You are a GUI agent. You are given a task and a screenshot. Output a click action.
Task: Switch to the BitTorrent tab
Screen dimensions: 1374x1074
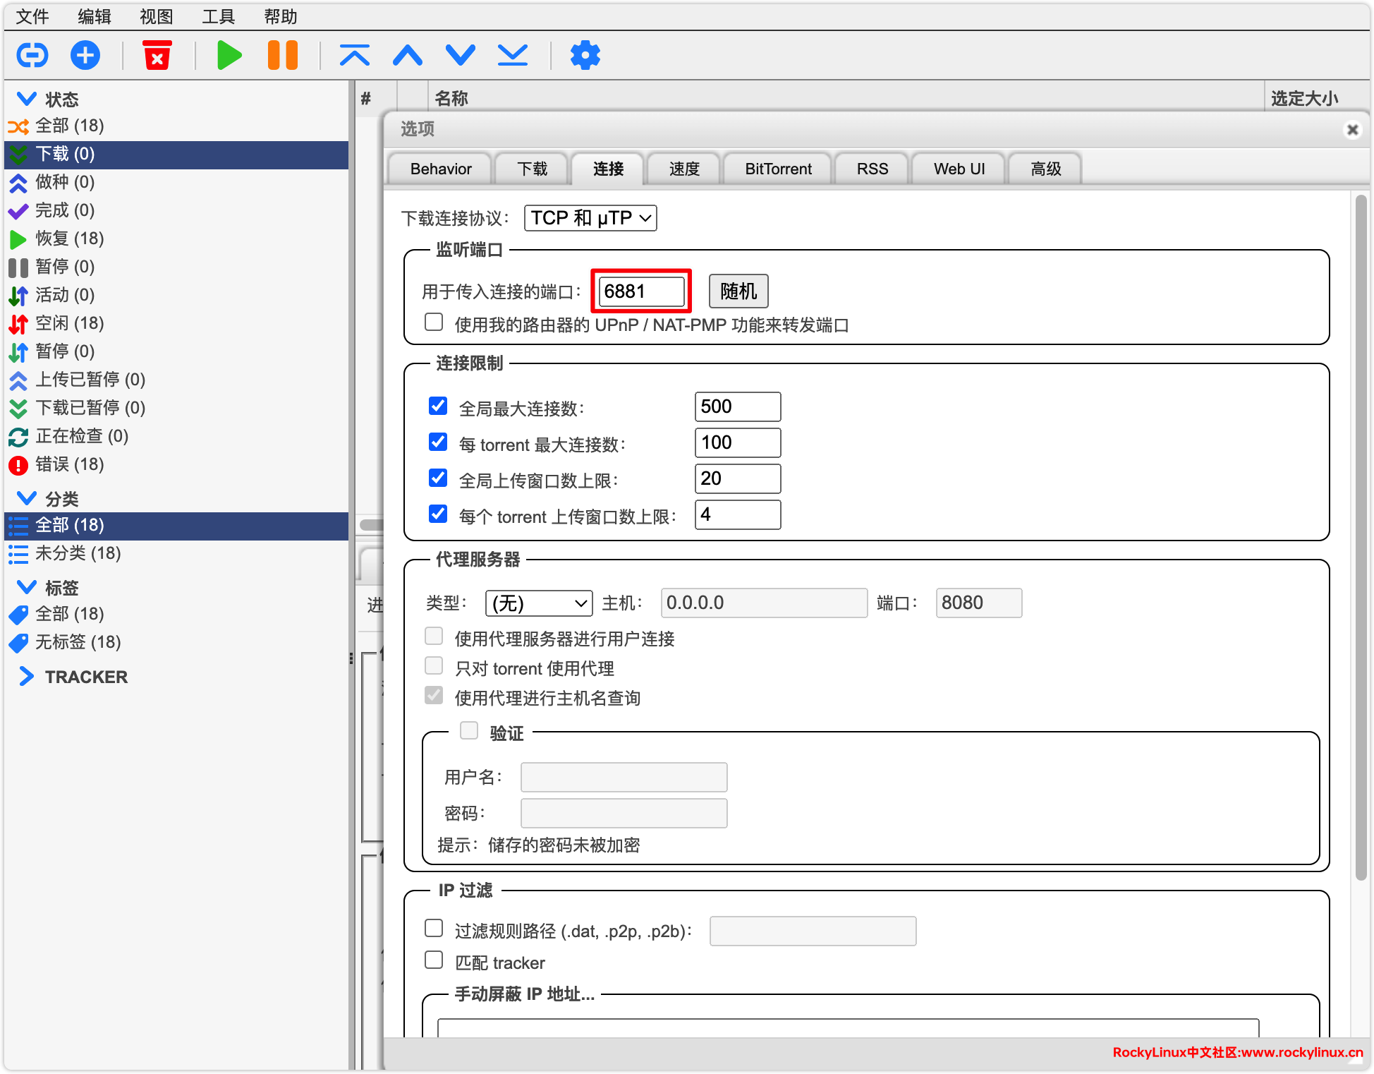pos(778,169)
